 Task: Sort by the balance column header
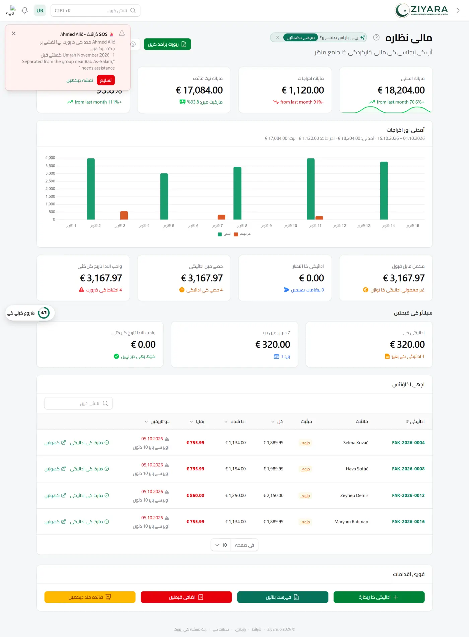click(x=197, y=422)
